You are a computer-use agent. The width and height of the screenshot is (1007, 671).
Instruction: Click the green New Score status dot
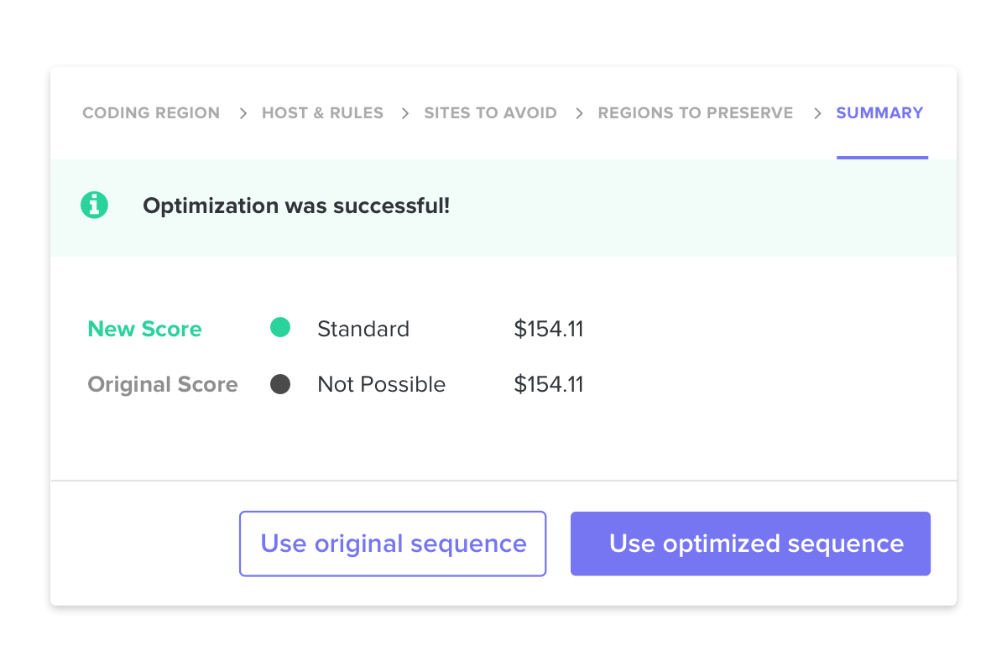coord(280,328)
